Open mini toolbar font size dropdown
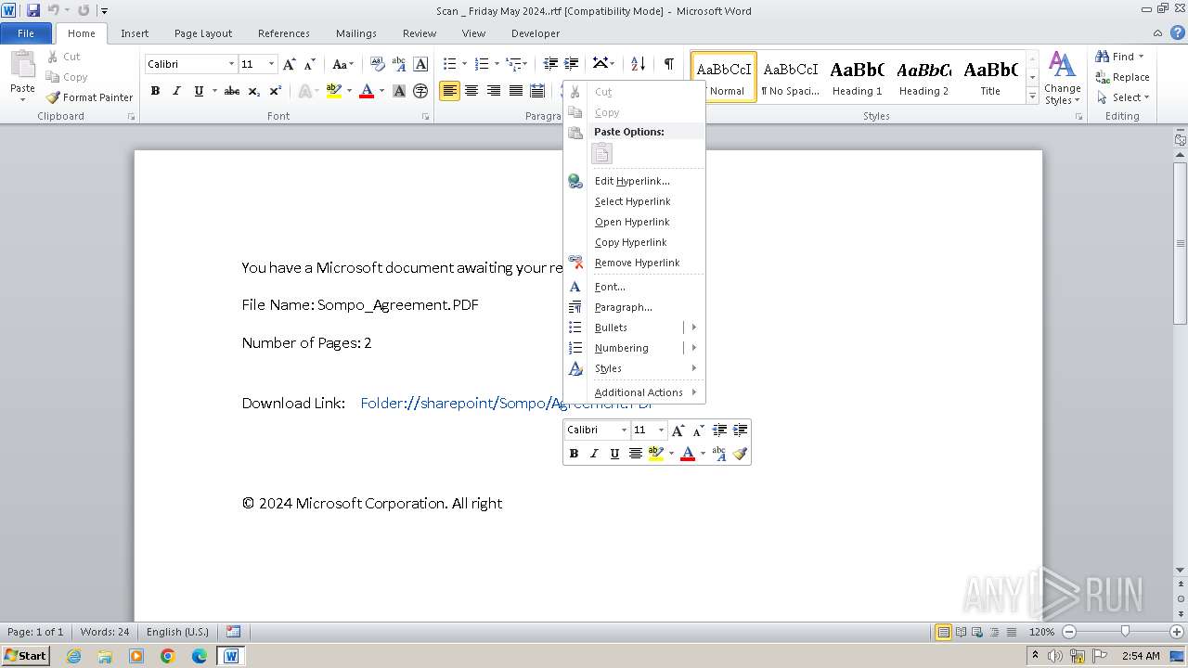This screenshot has height=668, width=1188. 661,430
